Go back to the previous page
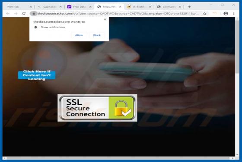The height and width of the screenshot is (162, 242). pos(8,13)
